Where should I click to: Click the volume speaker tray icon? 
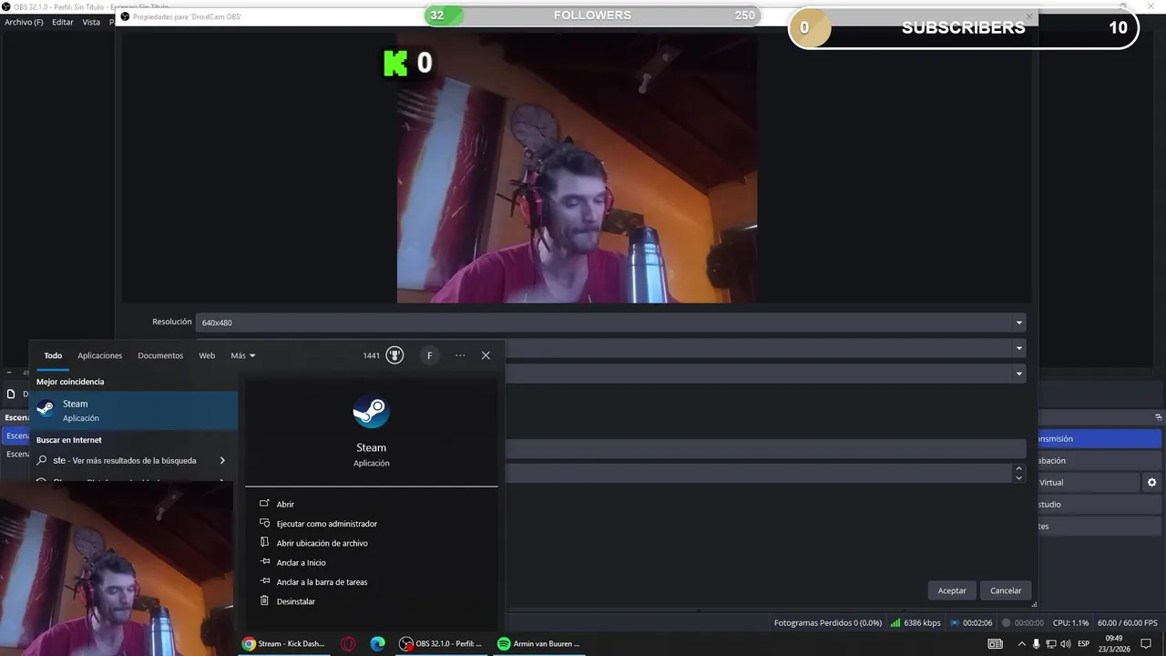1066,643
